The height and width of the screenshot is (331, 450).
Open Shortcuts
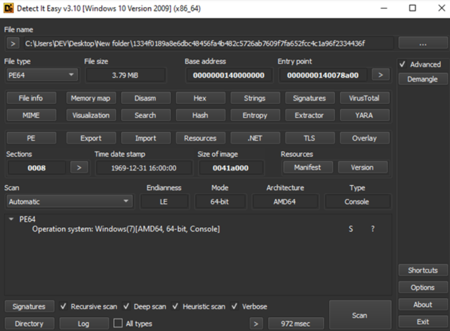point(423,270)
